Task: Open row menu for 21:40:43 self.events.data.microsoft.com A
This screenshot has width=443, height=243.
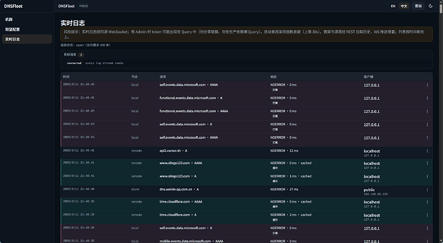Action: (x=427, y=124)
